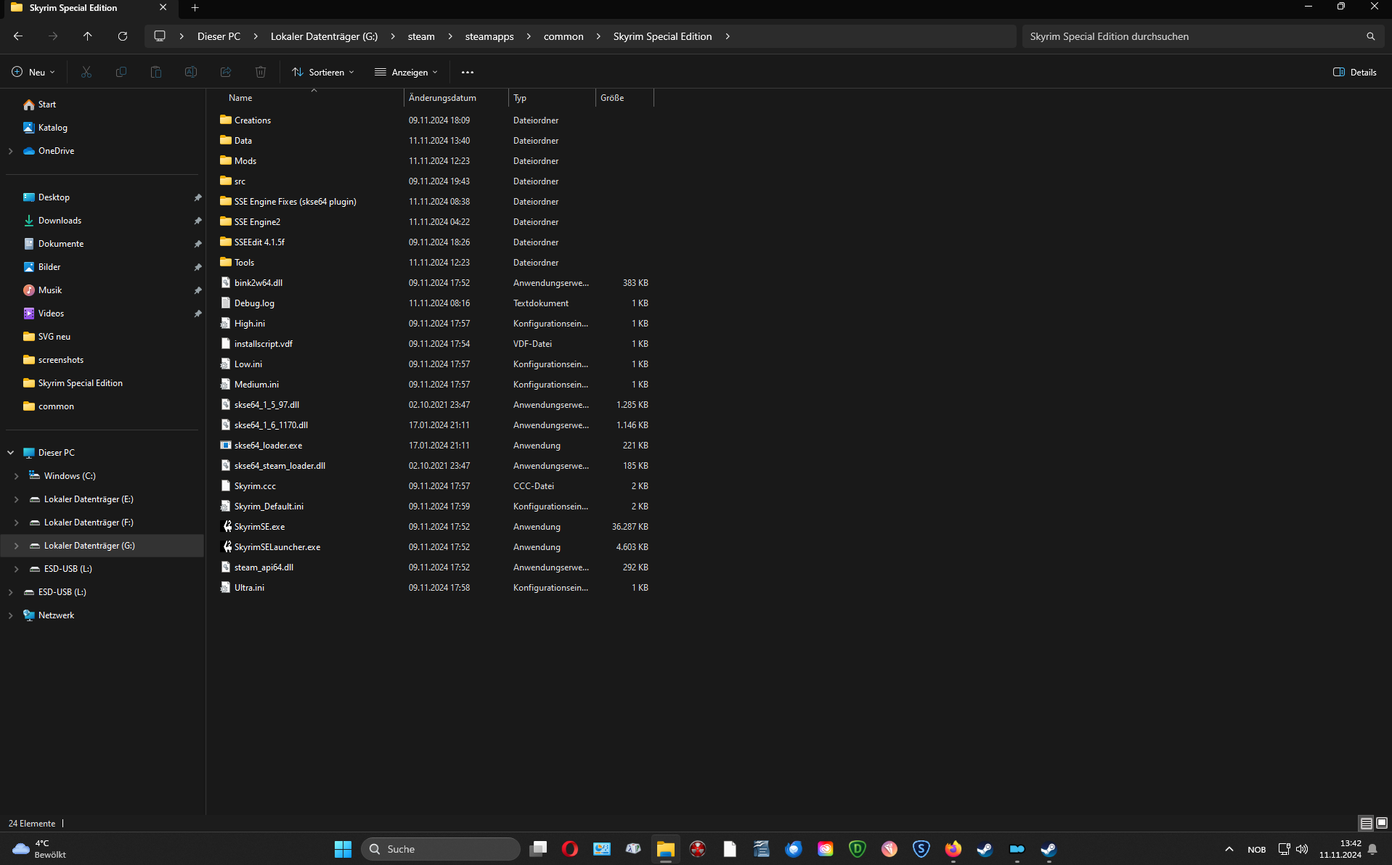Viewport: 1392px width, 865px height.
Task: Click the Refresh icon in navigation bar
Action: click(x=123, y=36)
